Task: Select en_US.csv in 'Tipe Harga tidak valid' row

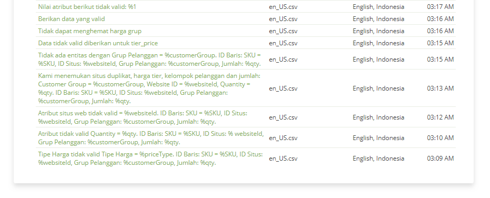Action: coord(283,159)
